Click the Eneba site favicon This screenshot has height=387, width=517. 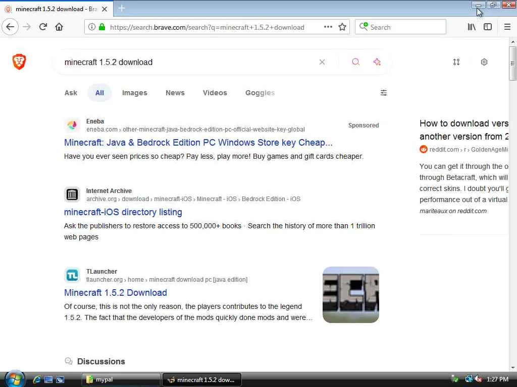point(72,125)
